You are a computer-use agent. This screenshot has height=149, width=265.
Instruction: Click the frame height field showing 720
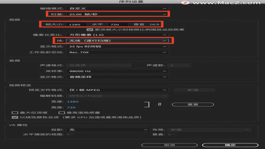[x=118, y=24]
